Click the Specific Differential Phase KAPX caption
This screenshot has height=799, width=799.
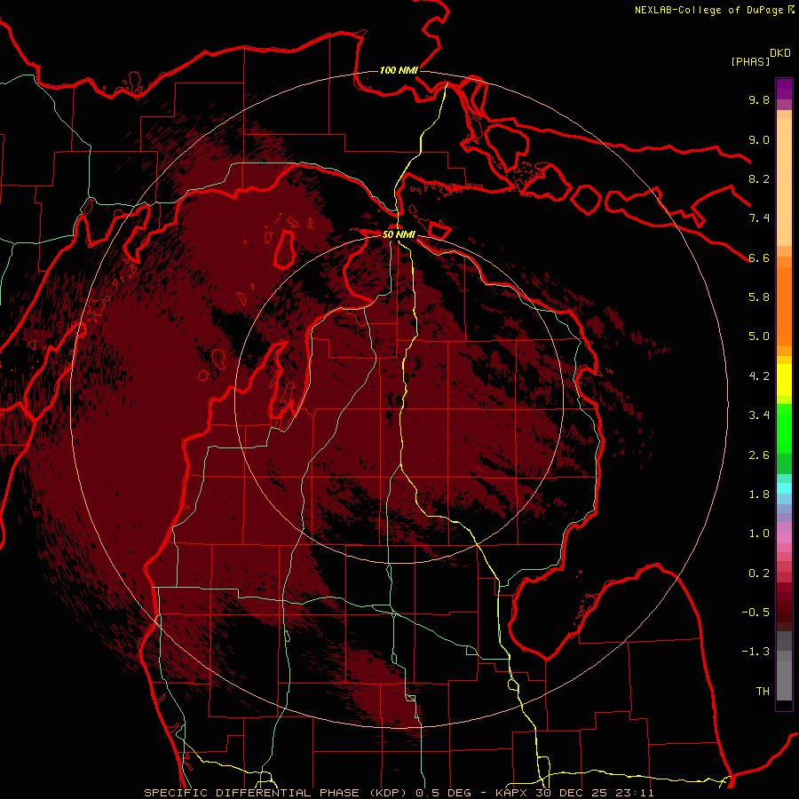[x=399, y=793]
